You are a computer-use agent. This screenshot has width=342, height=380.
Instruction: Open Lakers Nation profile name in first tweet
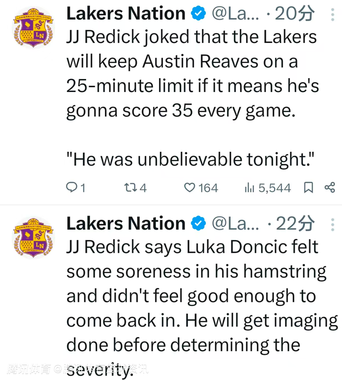[126, 14]
